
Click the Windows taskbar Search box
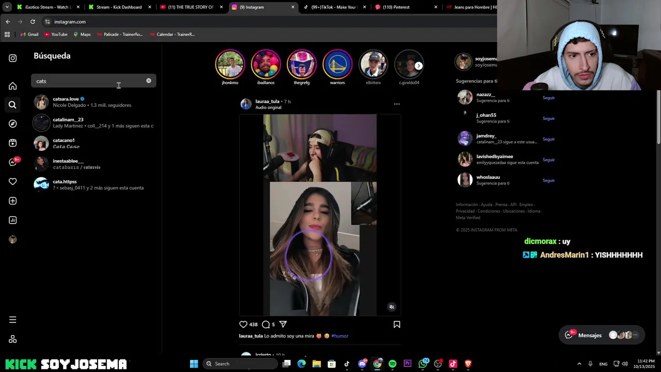coord(240,364)
